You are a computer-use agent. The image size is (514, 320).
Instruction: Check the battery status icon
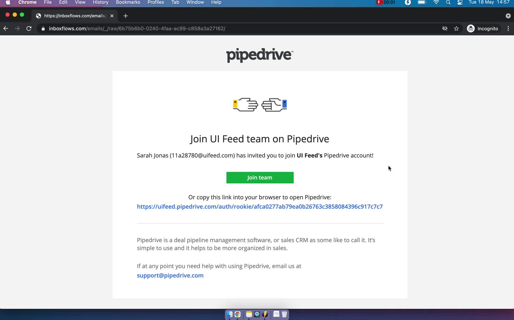point(422,2)
